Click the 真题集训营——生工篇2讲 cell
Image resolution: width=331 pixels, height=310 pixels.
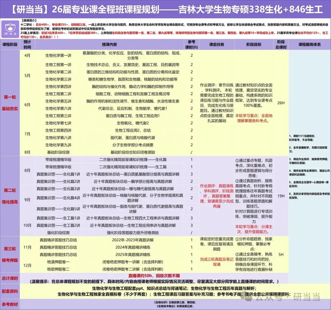point(58,225)
